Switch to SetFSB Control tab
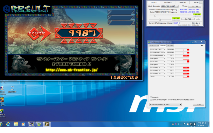The width and height of the screenshot is (213, 133). point(154,2)
